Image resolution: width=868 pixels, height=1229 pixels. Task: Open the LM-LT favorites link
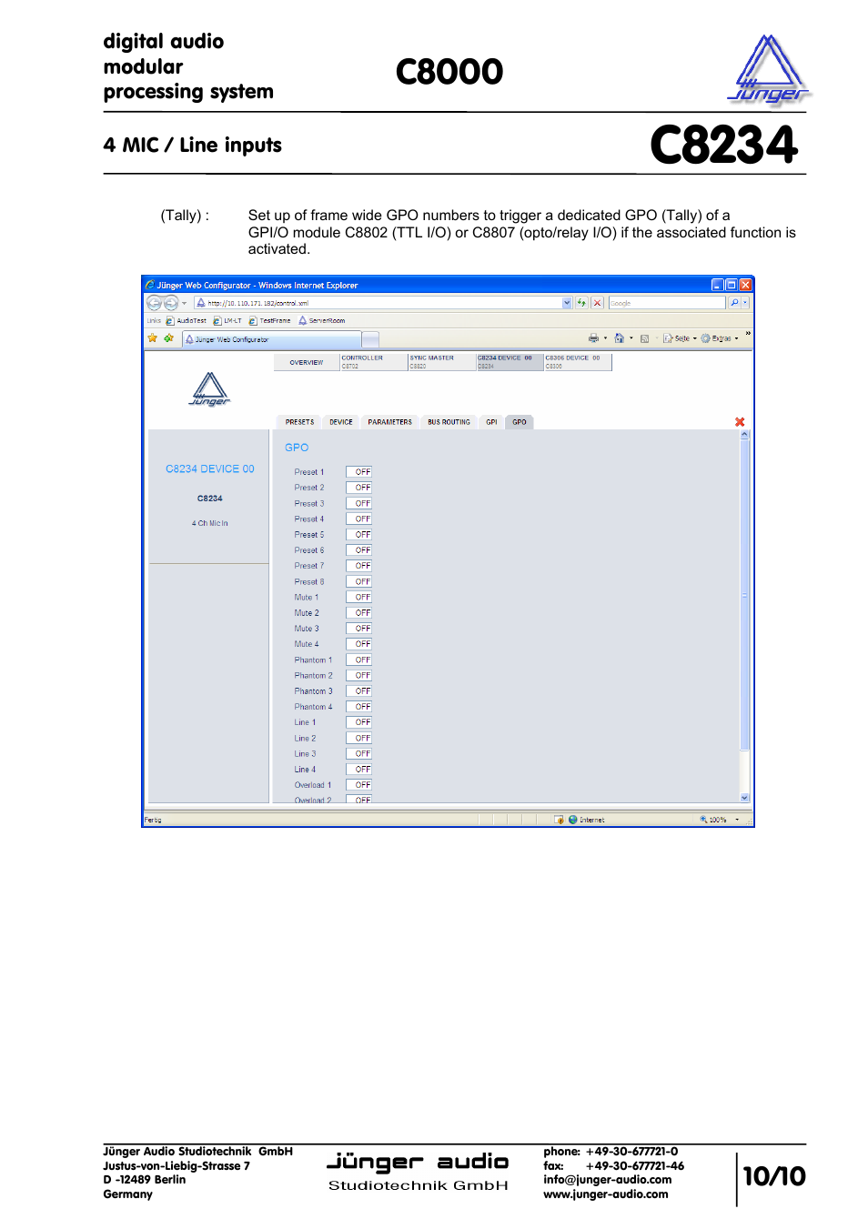227,321
